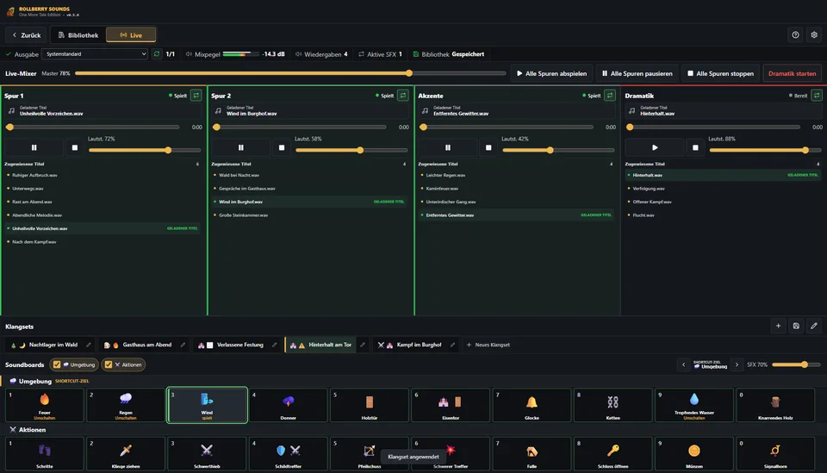Image resolution: width=827 pixels, height=473 pixels.
Task: Select the Nachtlager im Wald klangset
Action: (46, 345)
